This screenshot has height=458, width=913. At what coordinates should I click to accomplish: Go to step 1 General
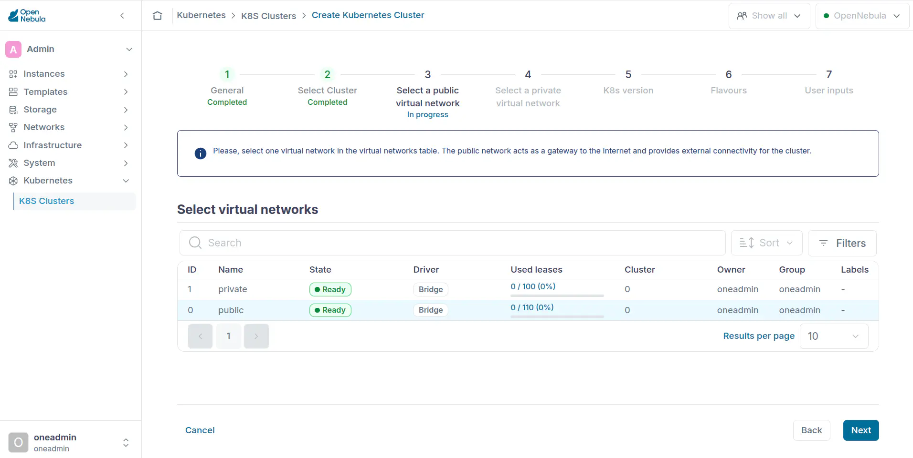tap(227, 88)
